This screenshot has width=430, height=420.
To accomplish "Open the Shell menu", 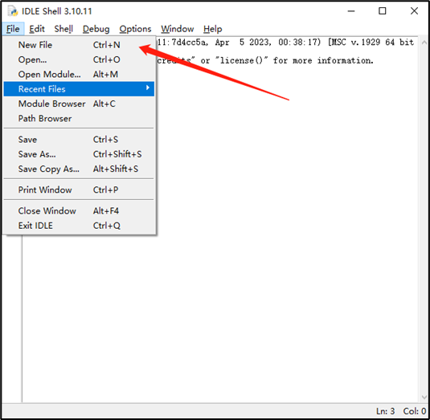I will (63, 29).
